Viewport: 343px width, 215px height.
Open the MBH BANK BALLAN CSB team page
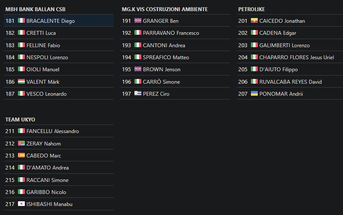pyautogui.click(x=35, y=9)
